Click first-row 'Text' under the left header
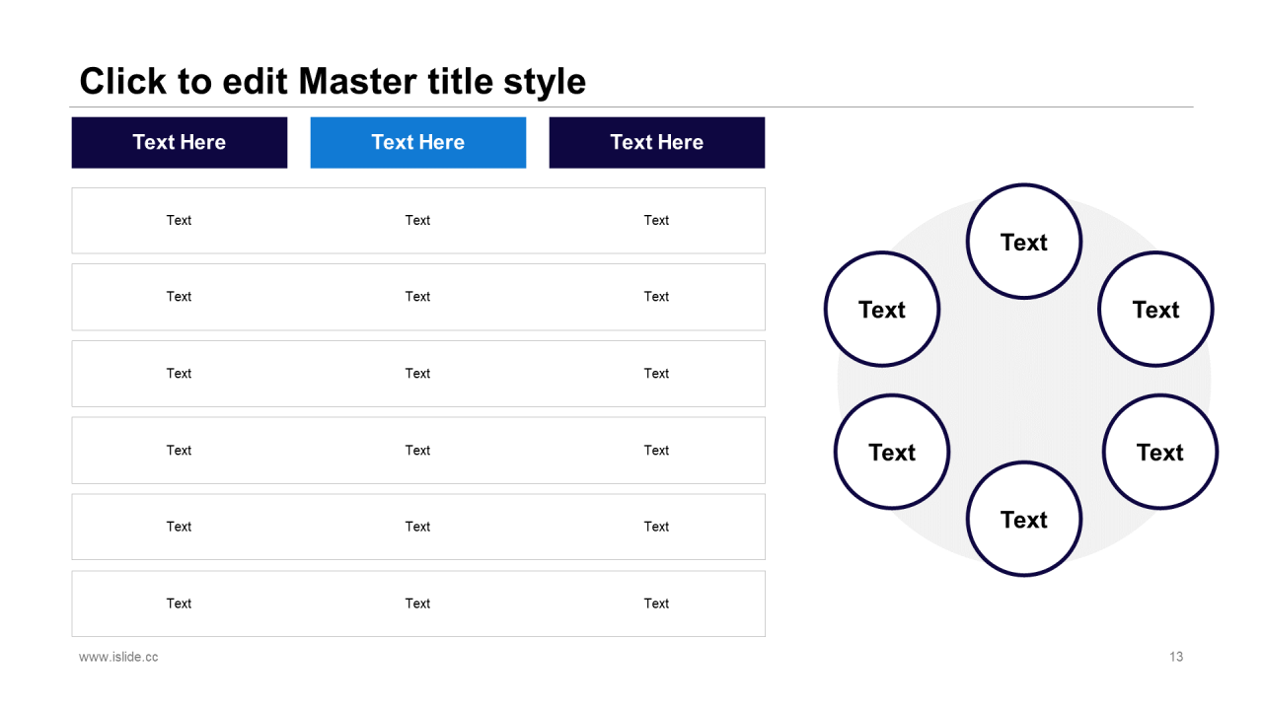This screenshot has height=710, width=1263. click(x=179, y=220)
